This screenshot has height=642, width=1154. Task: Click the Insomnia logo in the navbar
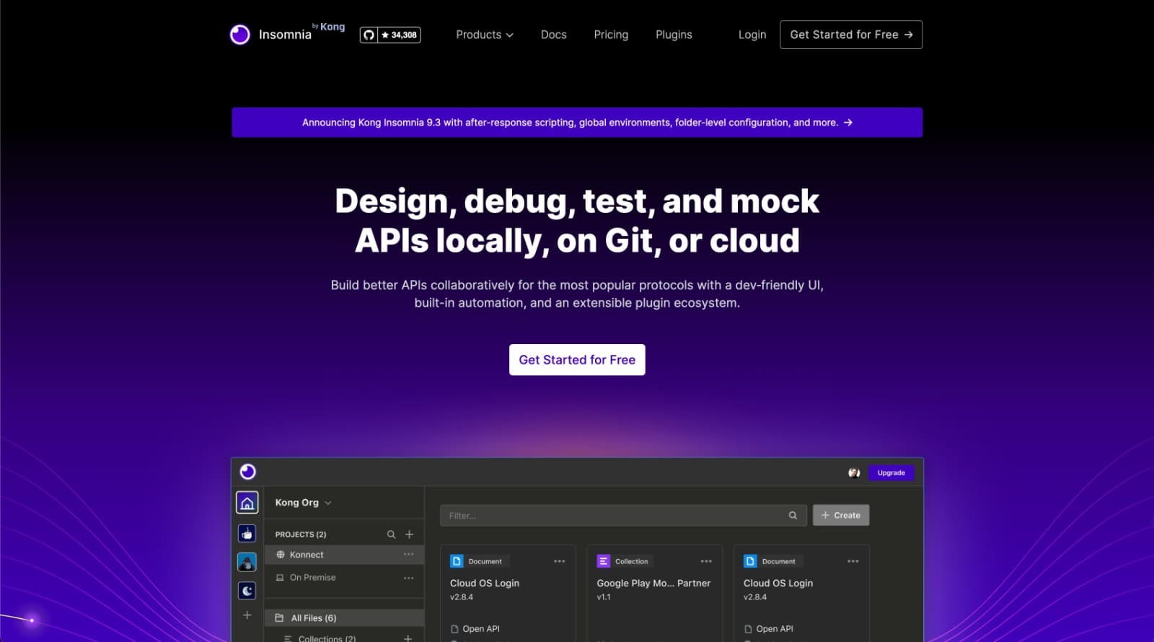pos(271,35)
